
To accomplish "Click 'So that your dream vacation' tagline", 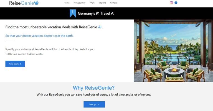I will [x=39, y=36].
